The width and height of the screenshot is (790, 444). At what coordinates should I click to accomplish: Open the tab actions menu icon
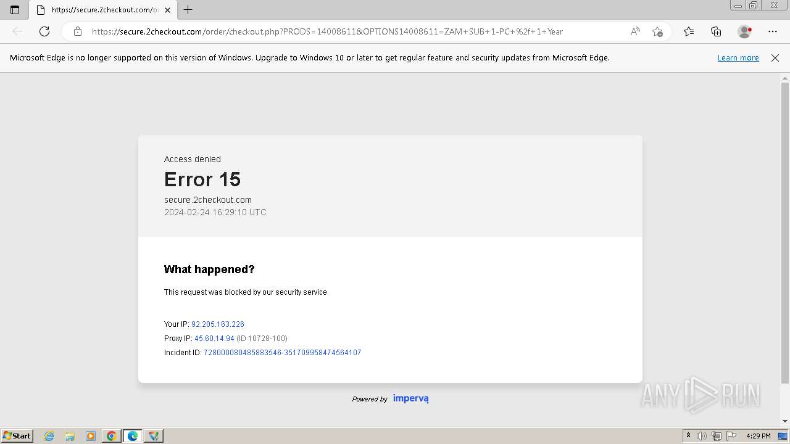pyautogui.click(x=15, y=10)
